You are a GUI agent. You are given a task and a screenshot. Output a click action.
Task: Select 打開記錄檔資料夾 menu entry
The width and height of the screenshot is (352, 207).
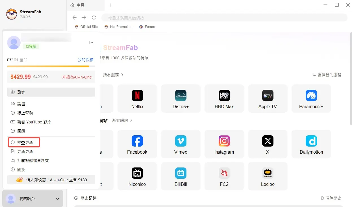point(51,160)
